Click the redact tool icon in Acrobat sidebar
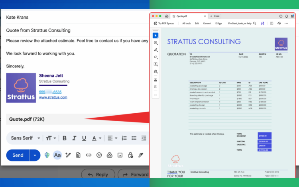Screen dimensions: 299x187 [155, 80]
